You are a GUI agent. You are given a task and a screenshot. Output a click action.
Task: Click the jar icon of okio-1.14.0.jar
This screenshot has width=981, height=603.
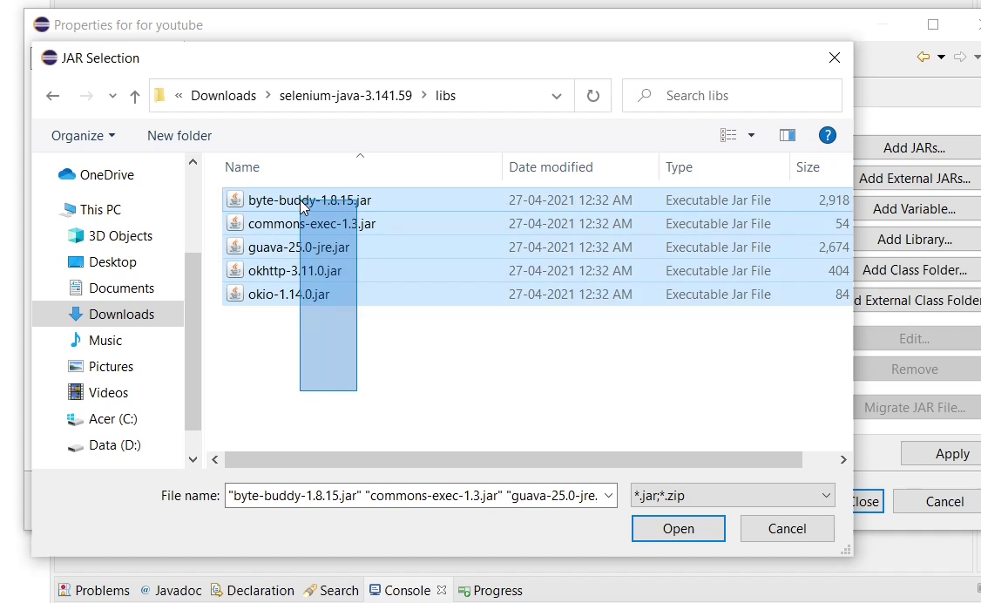click(x=234, y=294)
